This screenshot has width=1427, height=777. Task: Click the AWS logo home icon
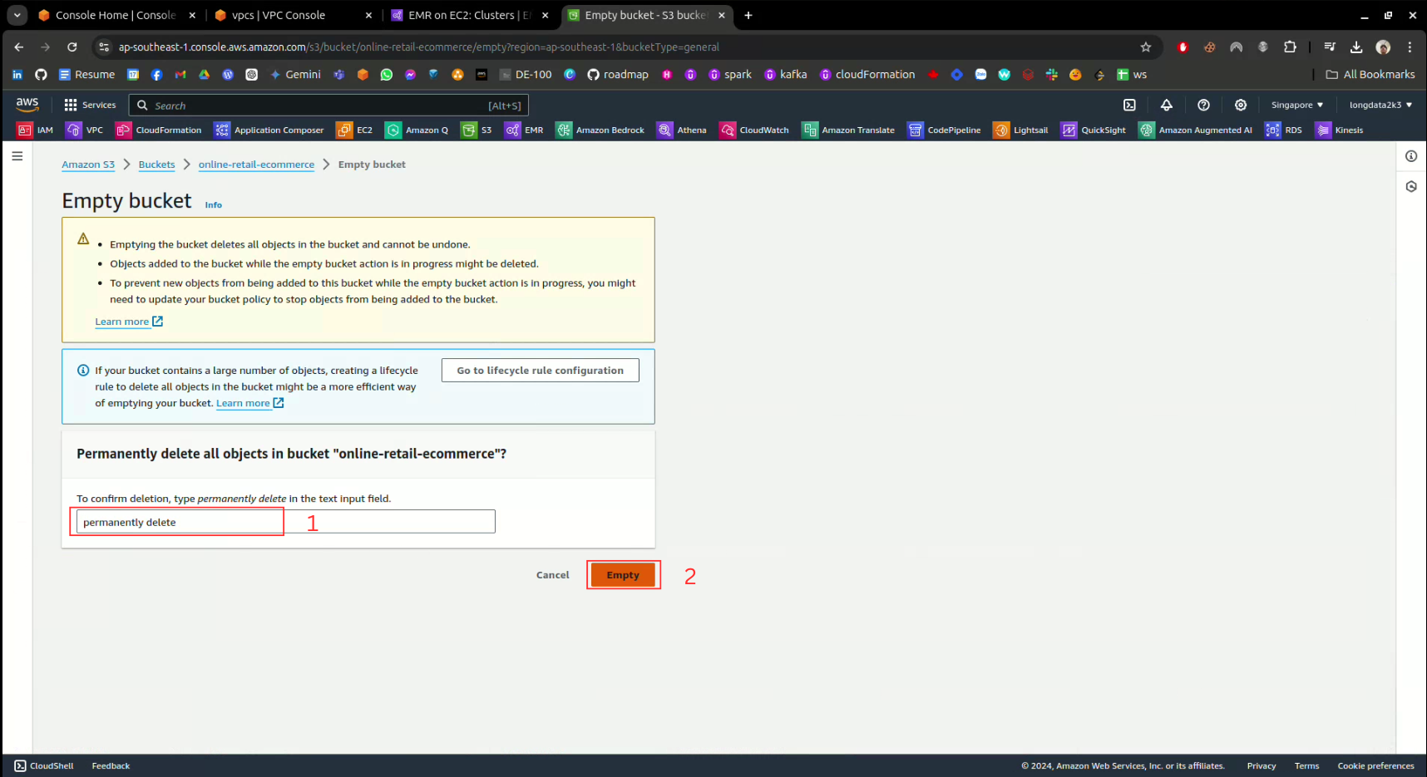[27, 105]
